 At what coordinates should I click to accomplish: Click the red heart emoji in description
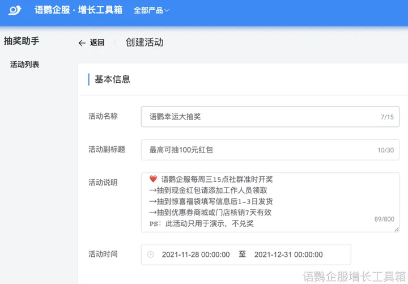click(153, 179)
